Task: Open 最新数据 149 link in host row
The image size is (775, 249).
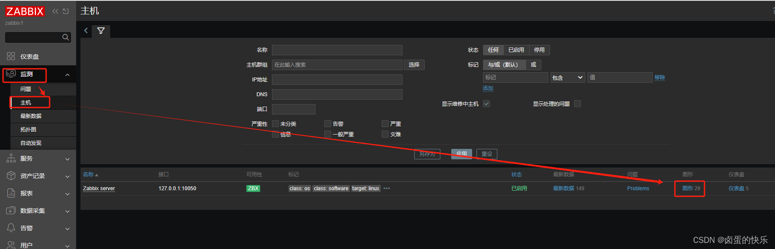Action: [x=569, y=188]
